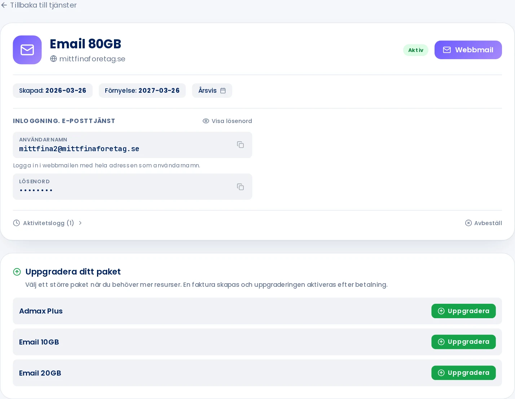Screen dimensions: 515x399
Task: Click the Aktiv status badge
Action: click(x=416, y=50)
